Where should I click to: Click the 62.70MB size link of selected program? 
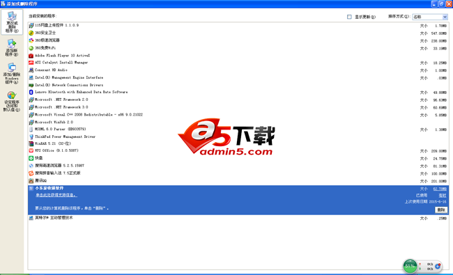(440, 189)
